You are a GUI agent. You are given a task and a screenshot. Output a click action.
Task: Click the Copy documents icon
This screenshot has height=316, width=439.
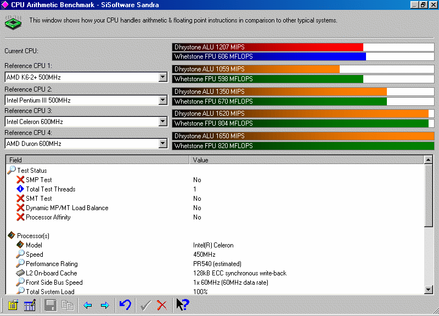[x=67, y=305]
